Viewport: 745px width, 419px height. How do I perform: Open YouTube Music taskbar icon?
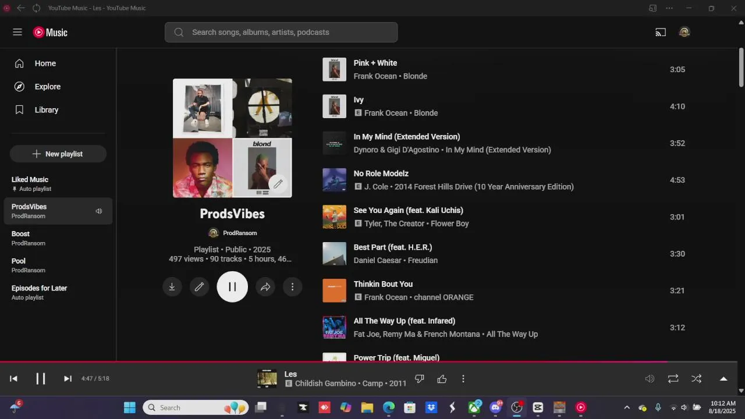(x=581, y=407)
